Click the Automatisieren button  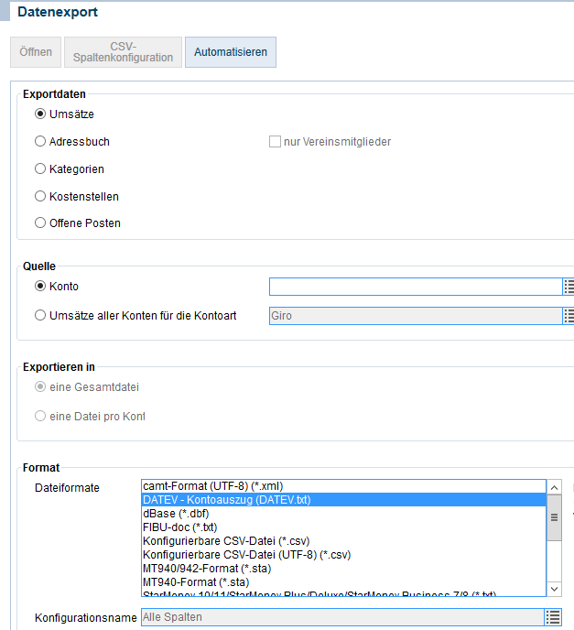point(231,52)
